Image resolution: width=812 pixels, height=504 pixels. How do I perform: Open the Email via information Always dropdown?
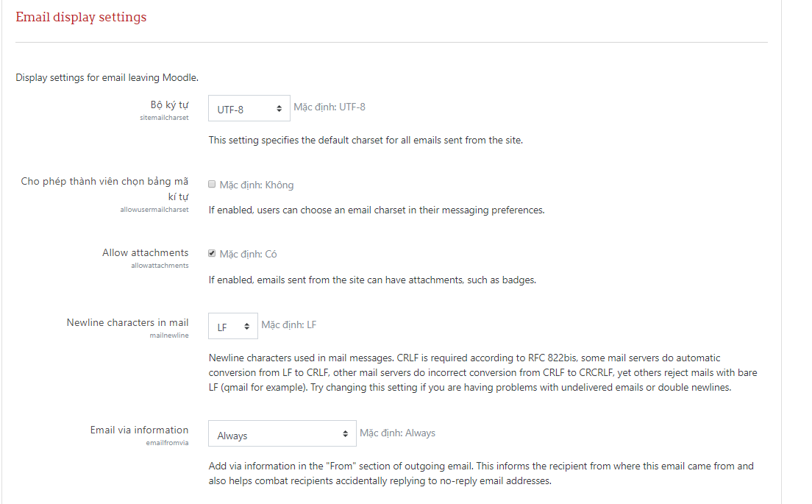pos(282,435)
